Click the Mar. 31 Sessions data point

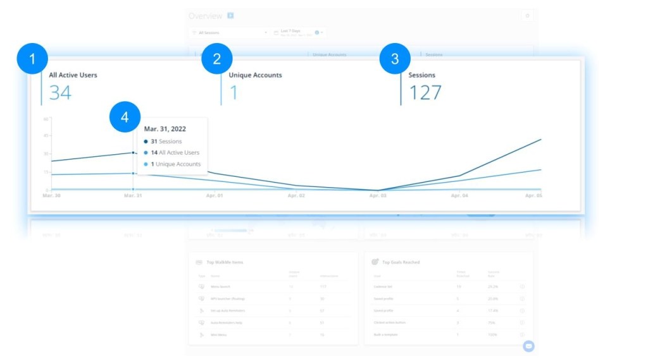(x=133, y=152)
